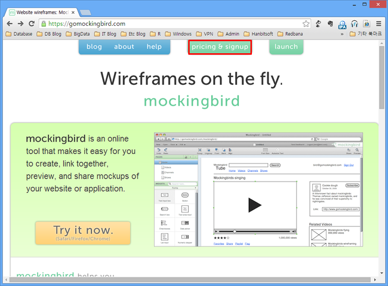Bookmark this page with the star icon

(306, 23)
